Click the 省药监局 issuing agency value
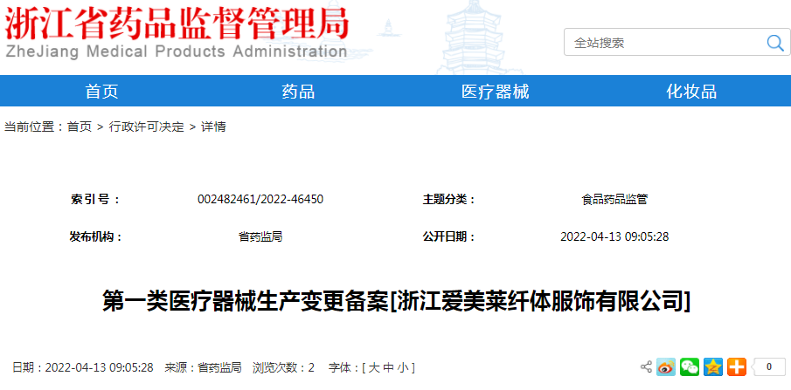 (x=260, y=236)
